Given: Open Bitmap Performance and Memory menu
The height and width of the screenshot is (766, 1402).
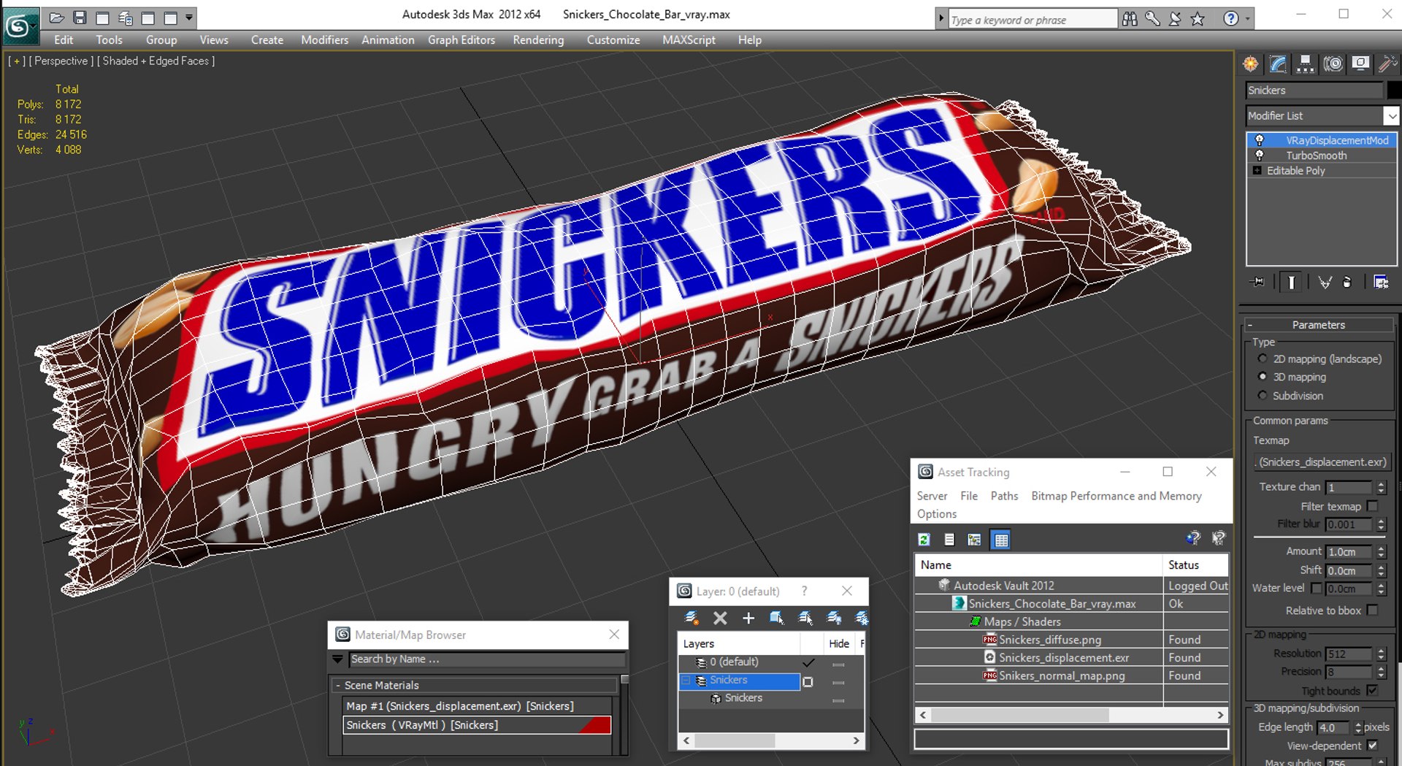Looking at the screenshot, I should 1116,496.
